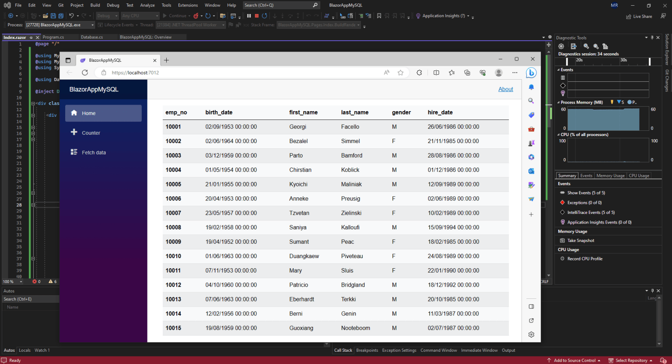Open the Process dropdown for BlazorAppMySQL.exe
The image size is (672, 364).
pyautogui.click(x=92, y=25)
